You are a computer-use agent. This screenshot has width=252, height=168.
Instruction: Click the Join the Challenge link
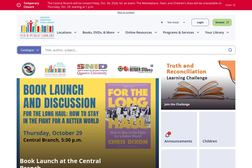[x=177, y=104]
